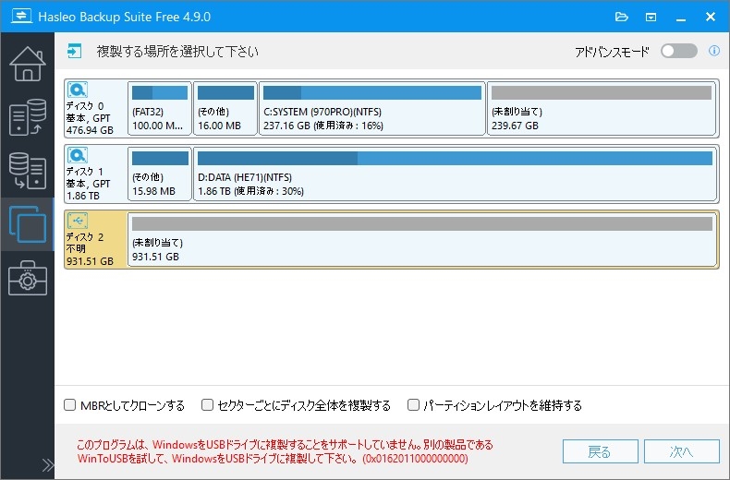Click the Hasleo app logo icon
Screen dimensions: 730x480
(x=21, y=16)
